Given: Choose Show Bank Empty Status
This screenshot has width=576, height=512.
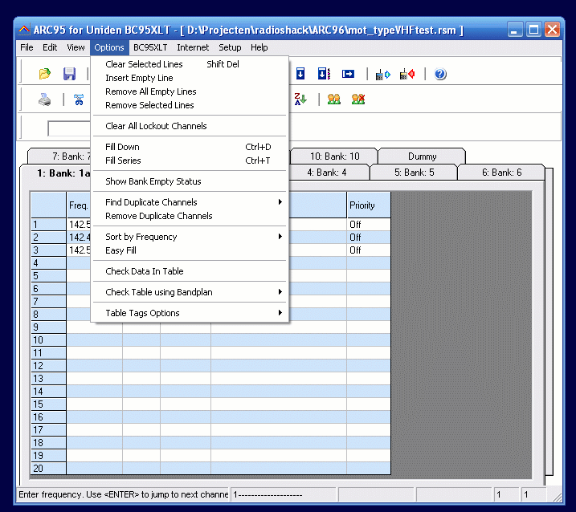Looking at the screenshot, I should (x=190, y=181).
